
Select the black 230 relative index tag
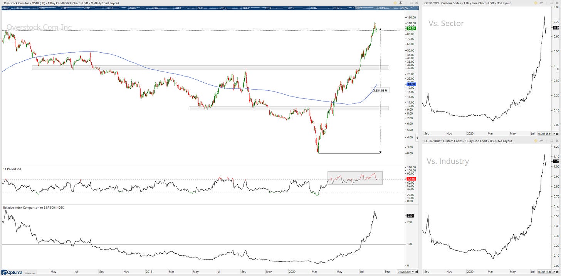click(410, 216)
